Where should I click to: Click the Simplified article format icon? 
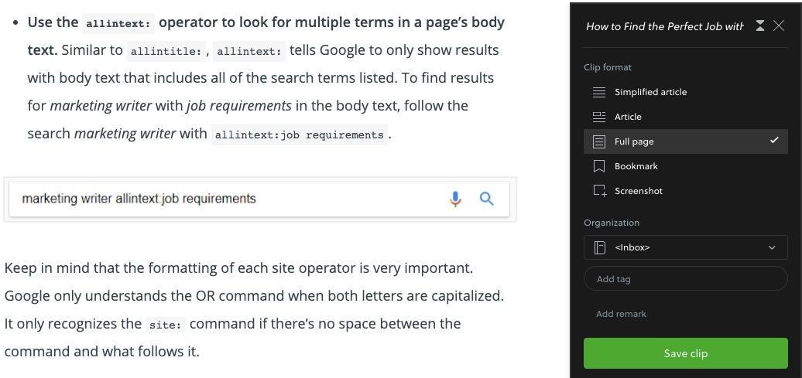598,92
